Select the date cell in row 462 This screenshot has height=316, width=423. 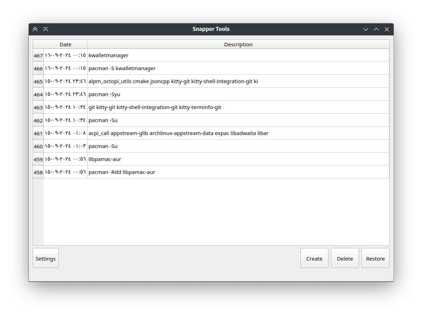click(65, 120)
